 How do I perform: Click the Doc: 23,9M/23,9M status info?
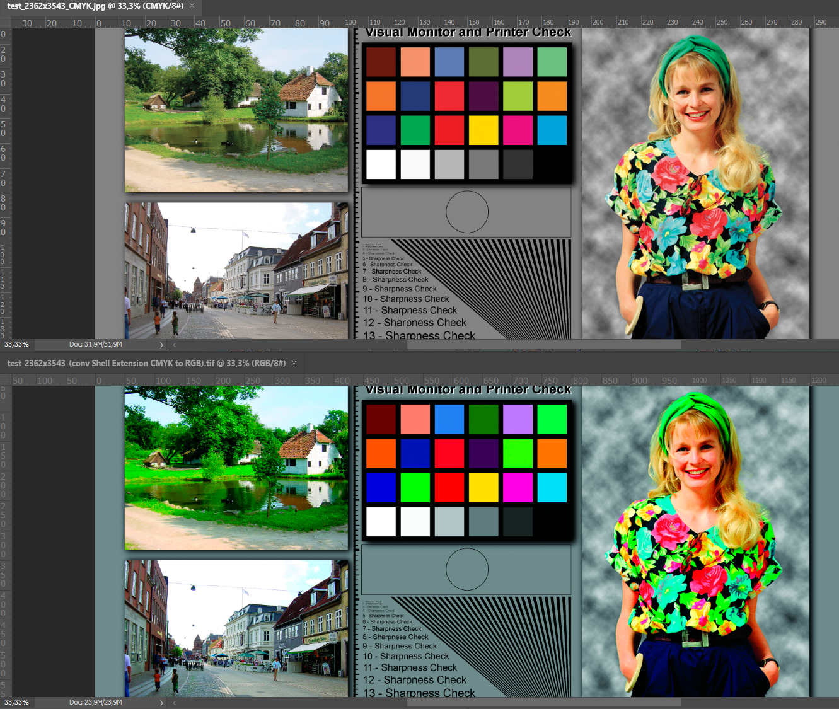pyautogui.click(x=96, y=702)
